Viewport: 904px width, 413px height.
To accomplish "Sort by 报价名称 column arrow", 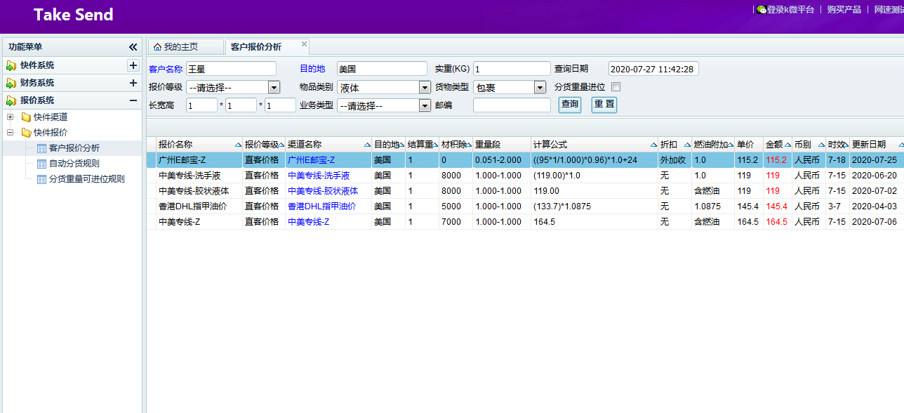I will point(239,145).
